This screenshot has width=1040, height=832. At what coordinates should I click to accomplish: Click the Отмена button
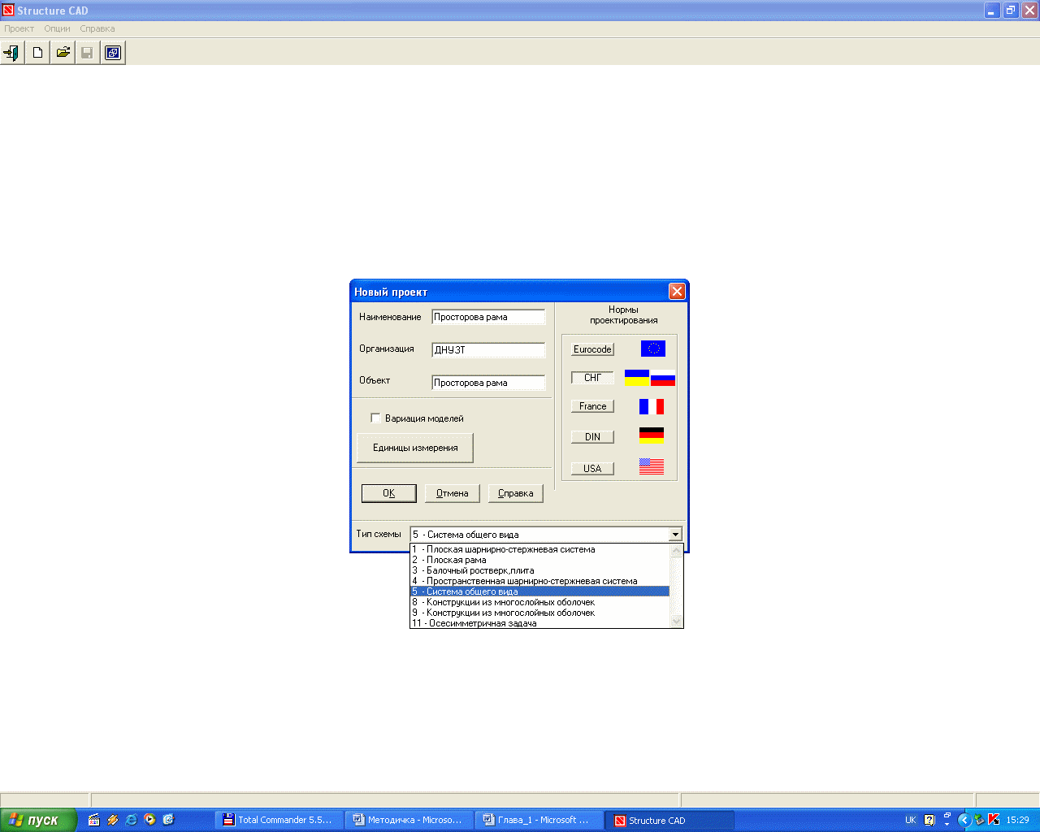(x=453, y=493)
